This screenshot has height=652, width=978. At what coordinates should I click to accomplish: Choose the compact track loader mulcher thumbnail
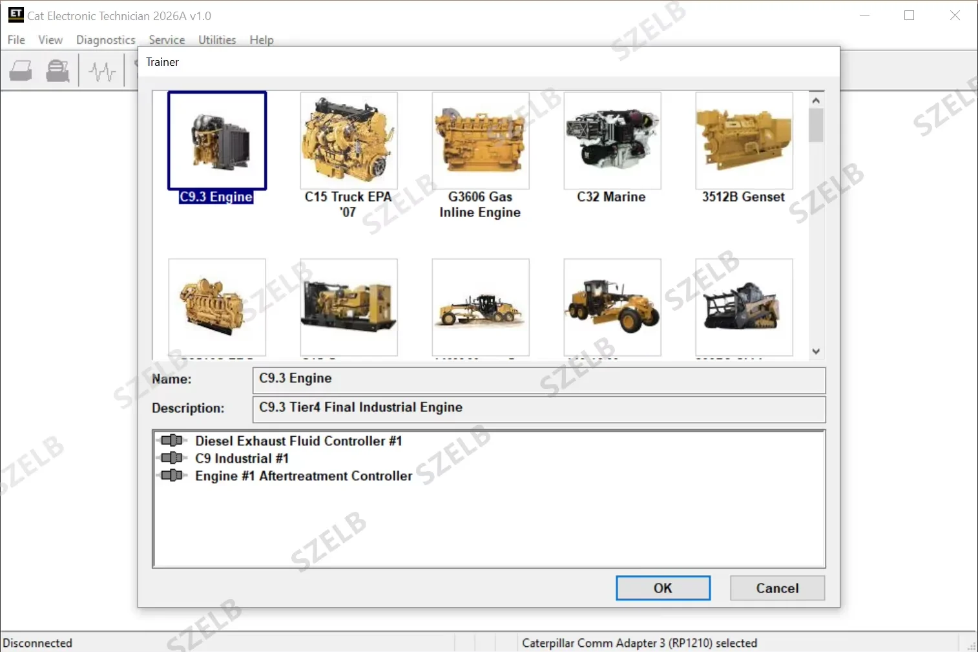tap(744, 308)
